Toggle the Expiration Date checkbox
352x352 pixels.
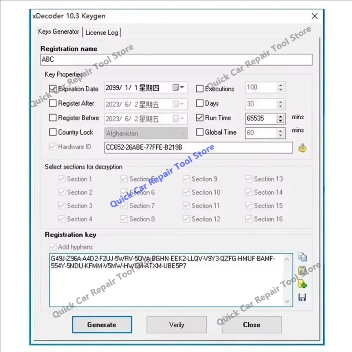coord(53,89)
